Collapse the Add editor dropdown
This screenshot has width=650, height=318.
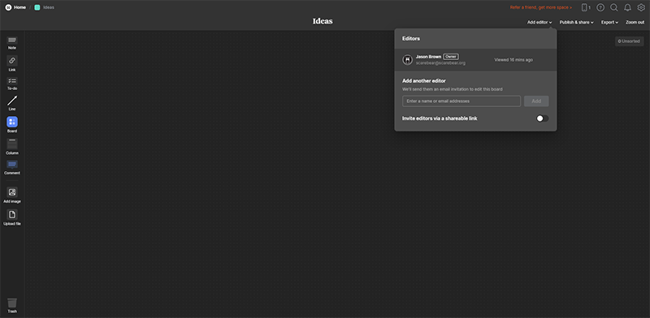point(539,23)
